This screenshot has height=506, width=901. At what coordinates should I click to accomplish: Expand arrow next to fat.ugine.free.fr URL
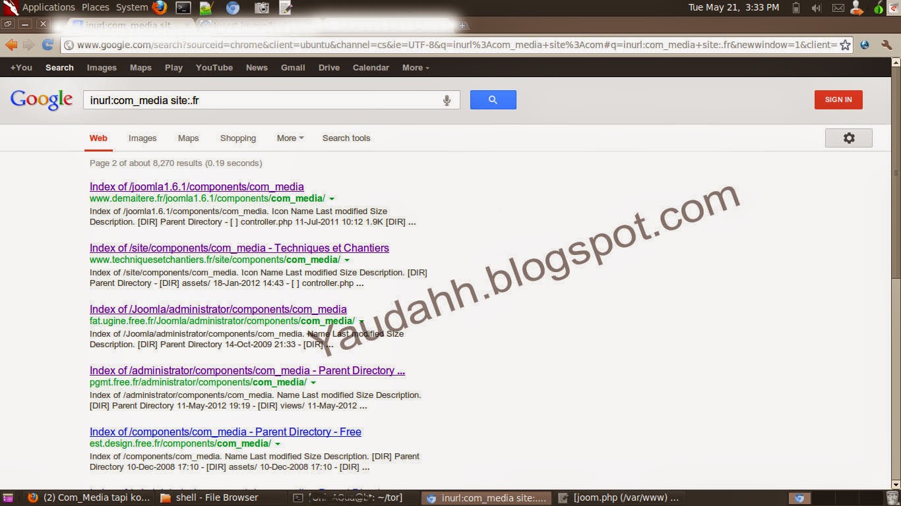click(361, 322)
